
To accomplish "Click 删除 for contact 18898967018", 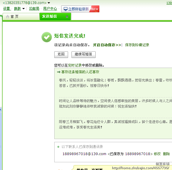I will click(x=166, y=154).
